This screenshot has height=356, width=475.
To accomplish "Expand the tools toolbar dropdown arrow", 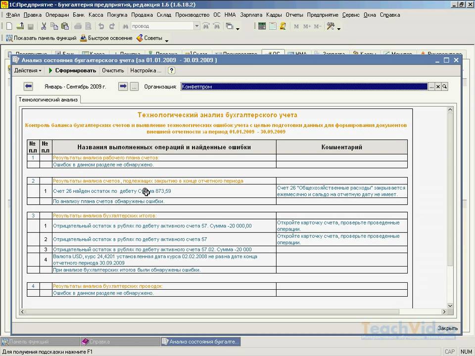I will point(338,29).
